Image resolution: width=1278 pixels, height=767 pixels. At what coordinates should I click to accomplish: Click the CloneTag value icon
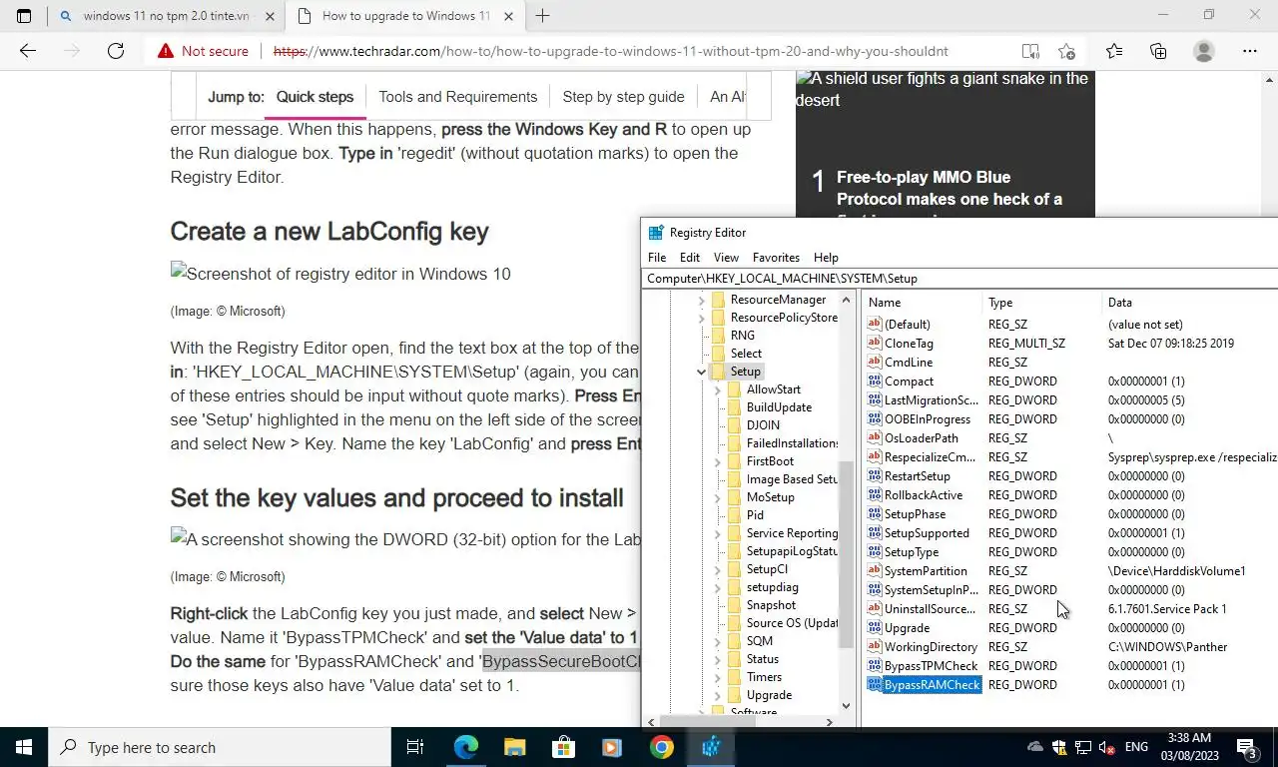tap(875, 344)
